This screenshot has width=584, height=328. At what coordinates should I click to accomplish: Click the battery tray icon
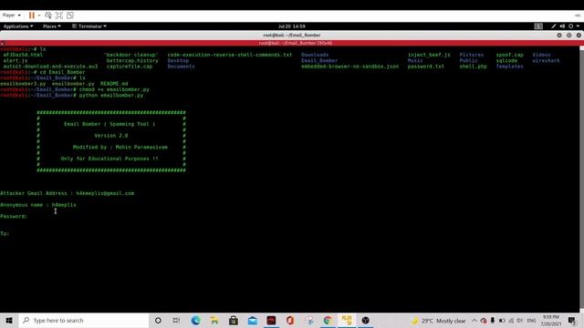(502, 321)
